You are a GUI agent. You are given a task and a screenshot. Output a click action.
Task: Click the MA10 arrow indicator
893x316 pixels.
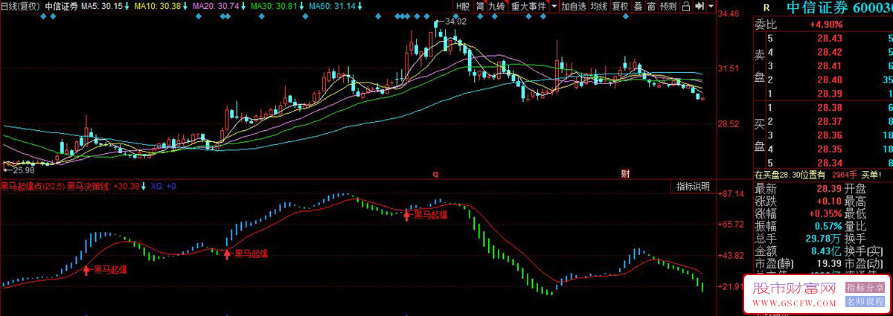(185, 6)
